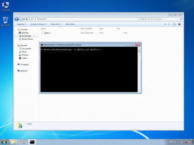Open the Organize menu
Screen dimensions: 194x145
click(x=21, y=24)
